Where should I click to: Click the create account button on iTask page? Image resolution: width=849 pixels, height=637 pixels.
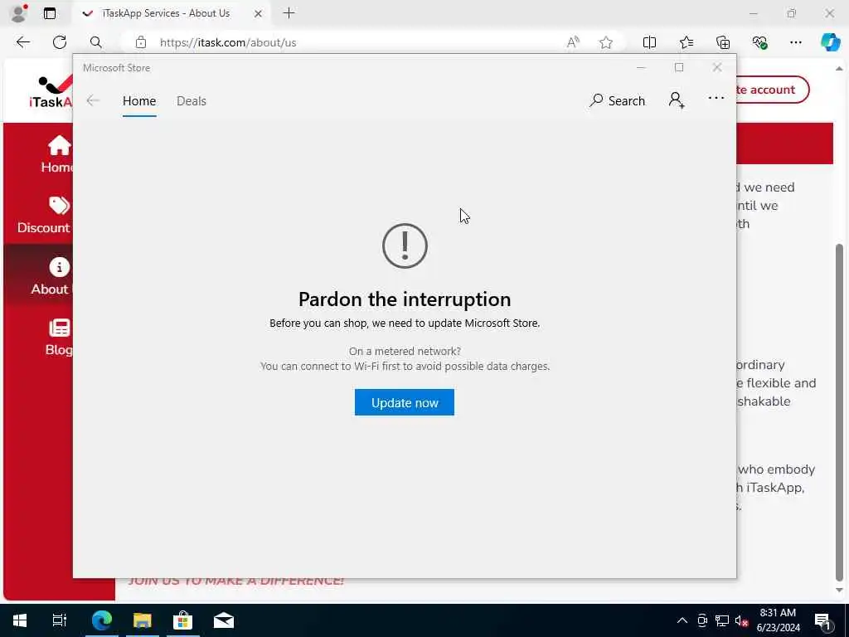pos(772,90)
